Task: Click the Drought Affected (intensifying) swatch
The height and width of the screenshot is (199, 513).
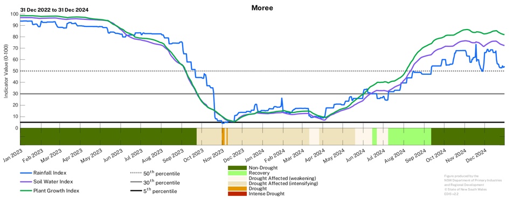Action: [x=237, y=183]
